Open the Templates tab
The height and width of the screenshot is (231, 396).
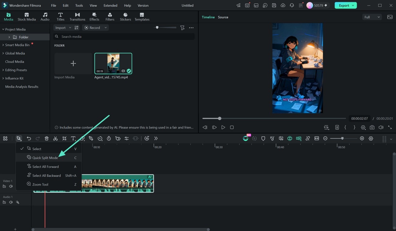pyautogui.click(x=142, y=17)
